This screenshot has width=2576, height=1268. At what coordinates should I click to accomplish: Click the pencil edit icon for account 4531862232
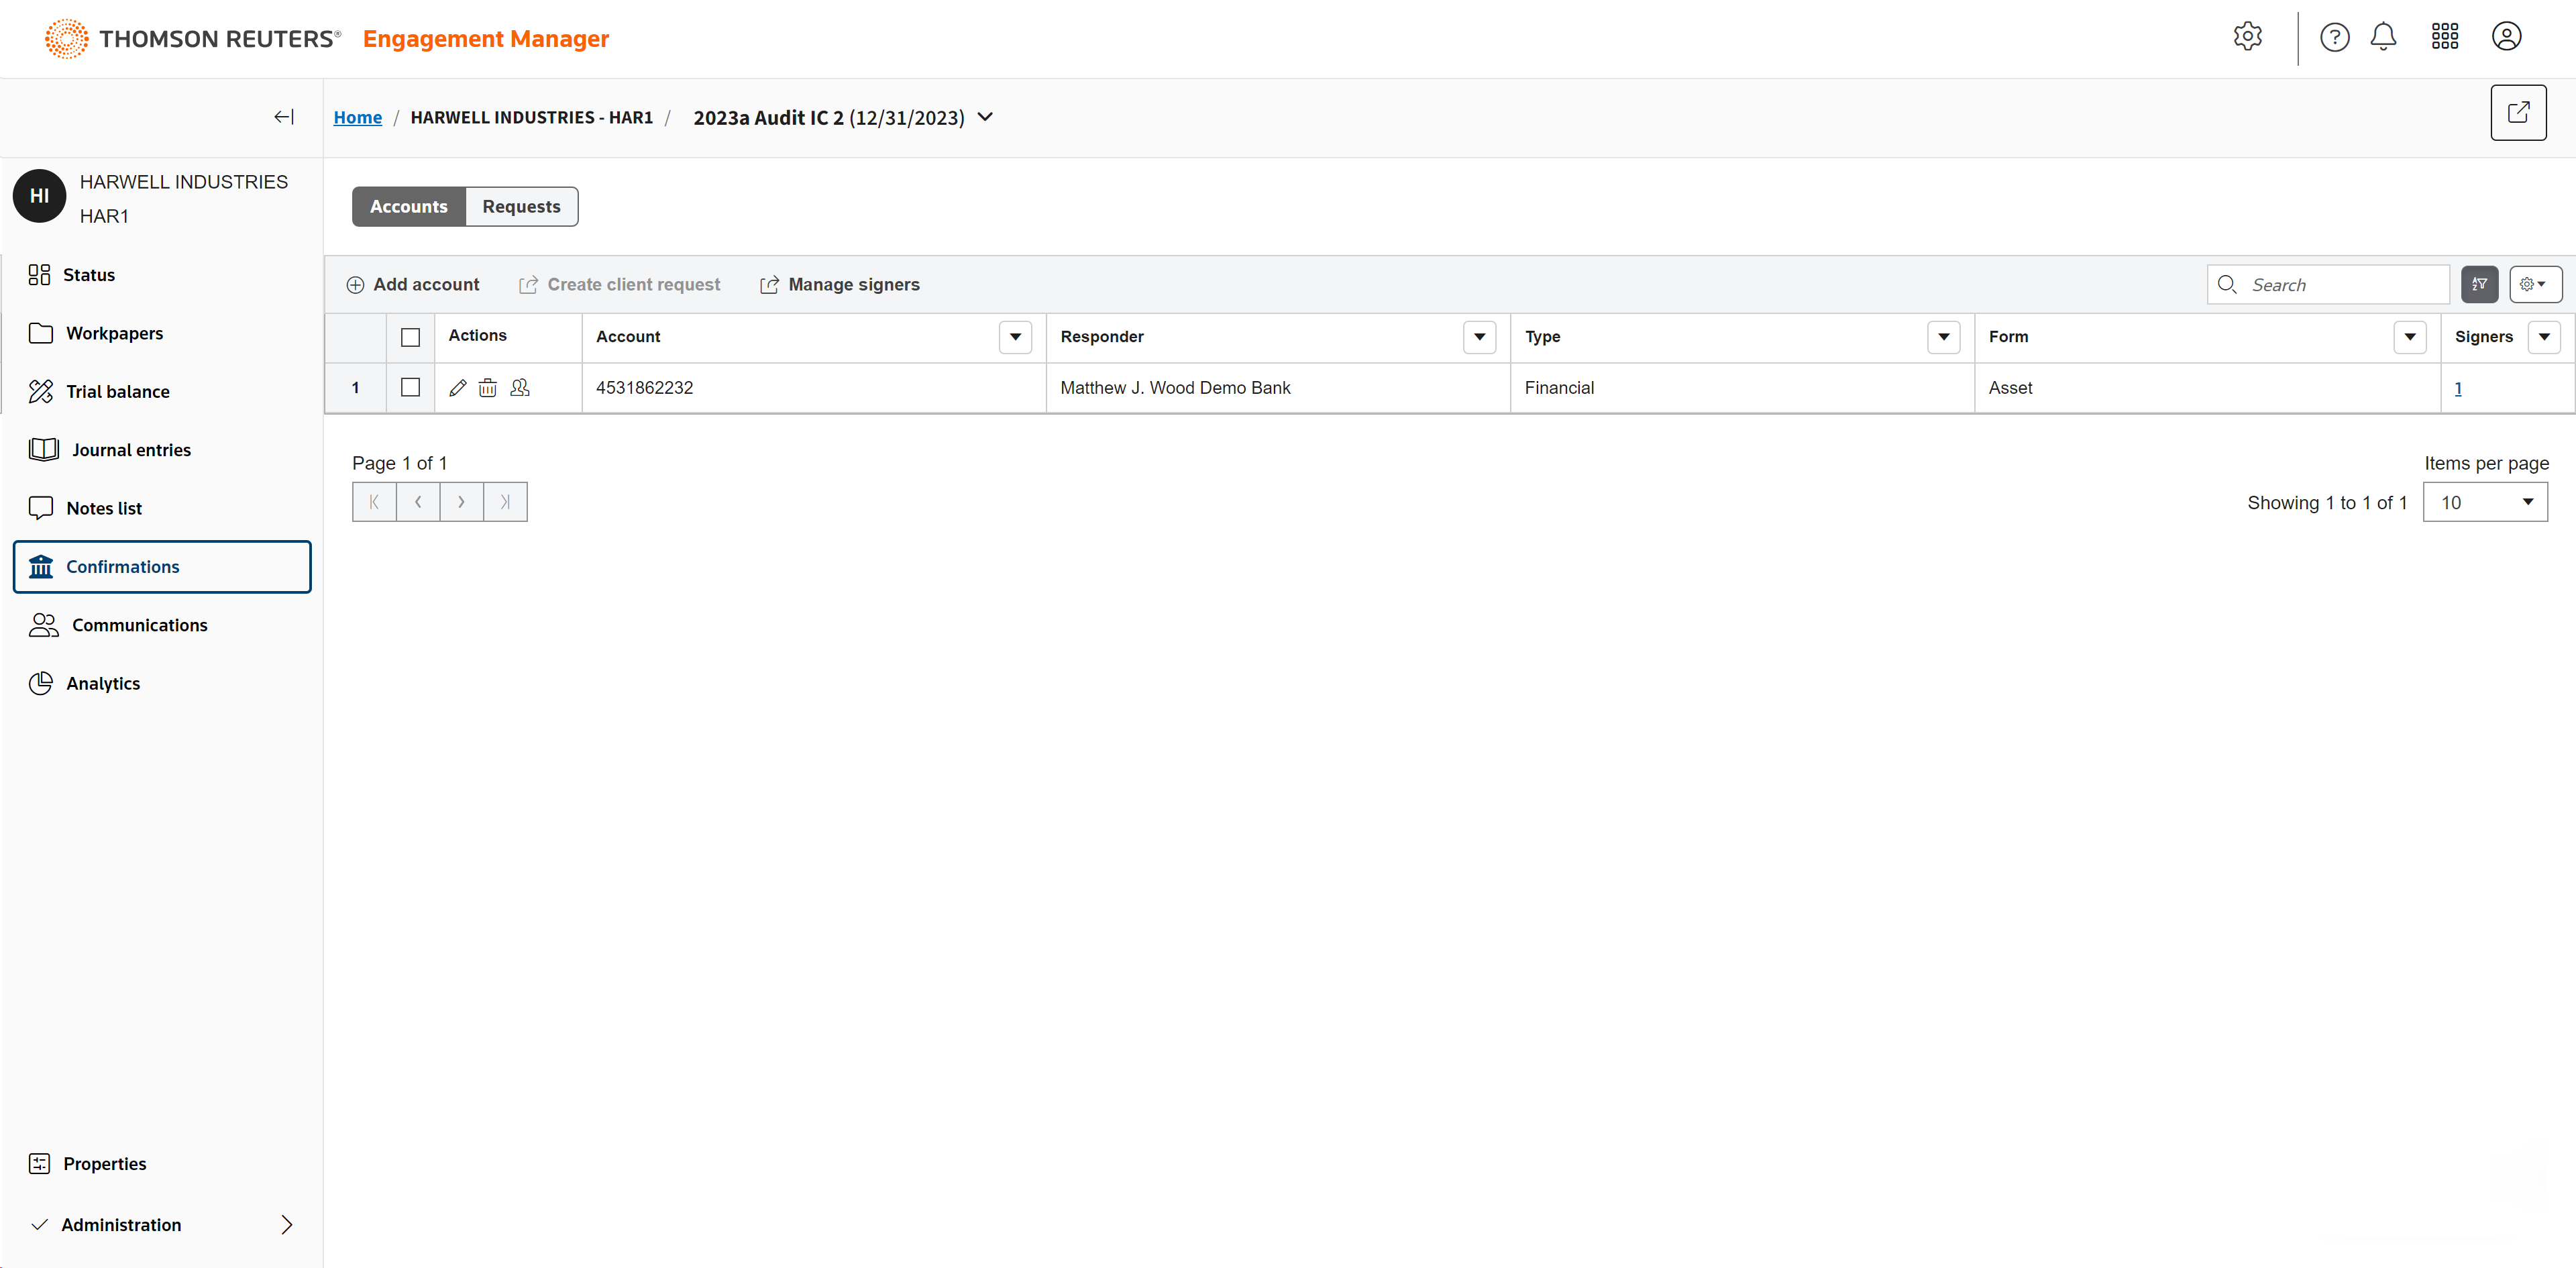click(x=458, y=388)
